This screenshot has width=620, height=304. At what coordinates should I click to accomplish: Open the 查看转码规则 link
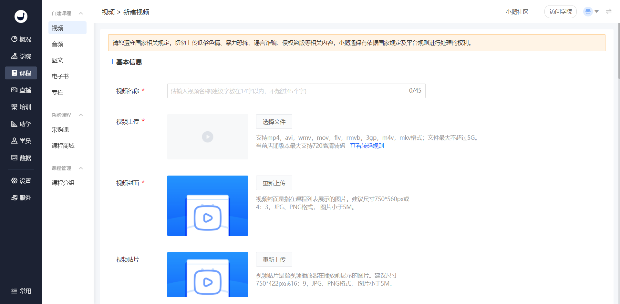(367, 146)
